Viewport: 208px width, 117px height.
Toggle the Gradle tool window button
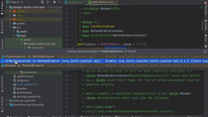pyautogui.click(x=206, y=25)
